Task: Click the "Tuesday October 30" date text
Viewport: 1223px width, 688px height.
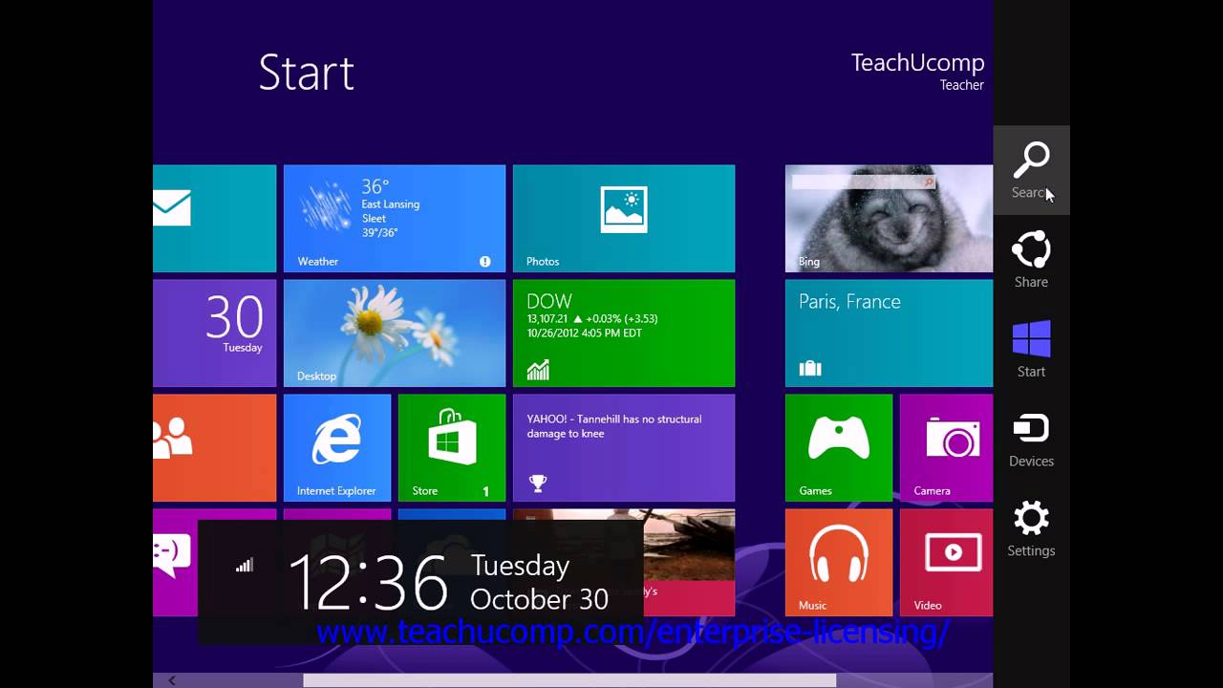Action: 539,582
